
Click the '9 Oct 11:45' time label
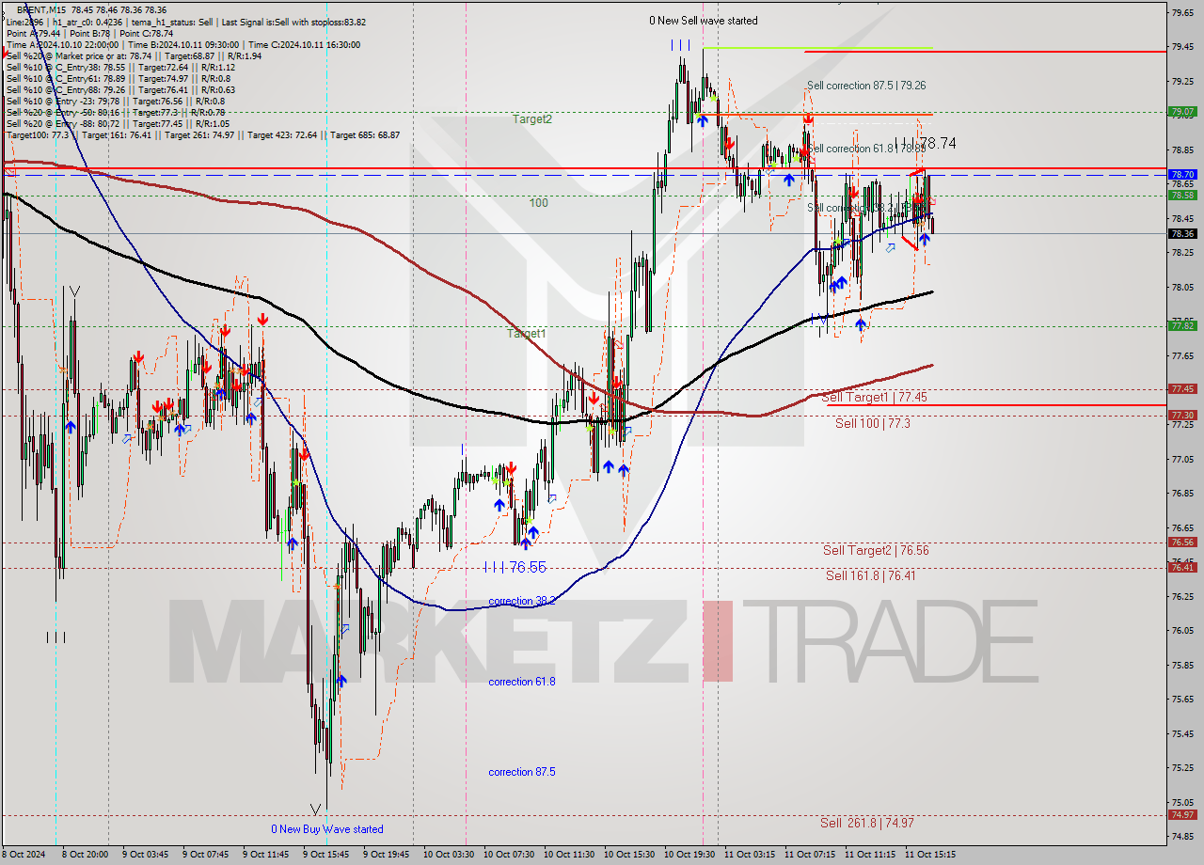point(268,855)
